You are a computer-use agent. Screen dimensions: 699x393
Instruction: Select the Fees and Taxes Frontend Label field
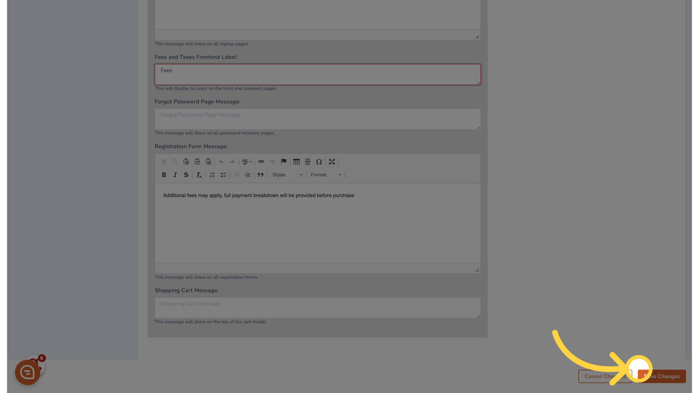tap(317, 74)
